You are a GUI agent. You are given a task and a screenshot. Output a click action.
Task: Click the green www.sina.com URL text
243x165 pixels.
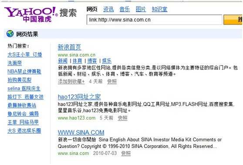(73, 153)
